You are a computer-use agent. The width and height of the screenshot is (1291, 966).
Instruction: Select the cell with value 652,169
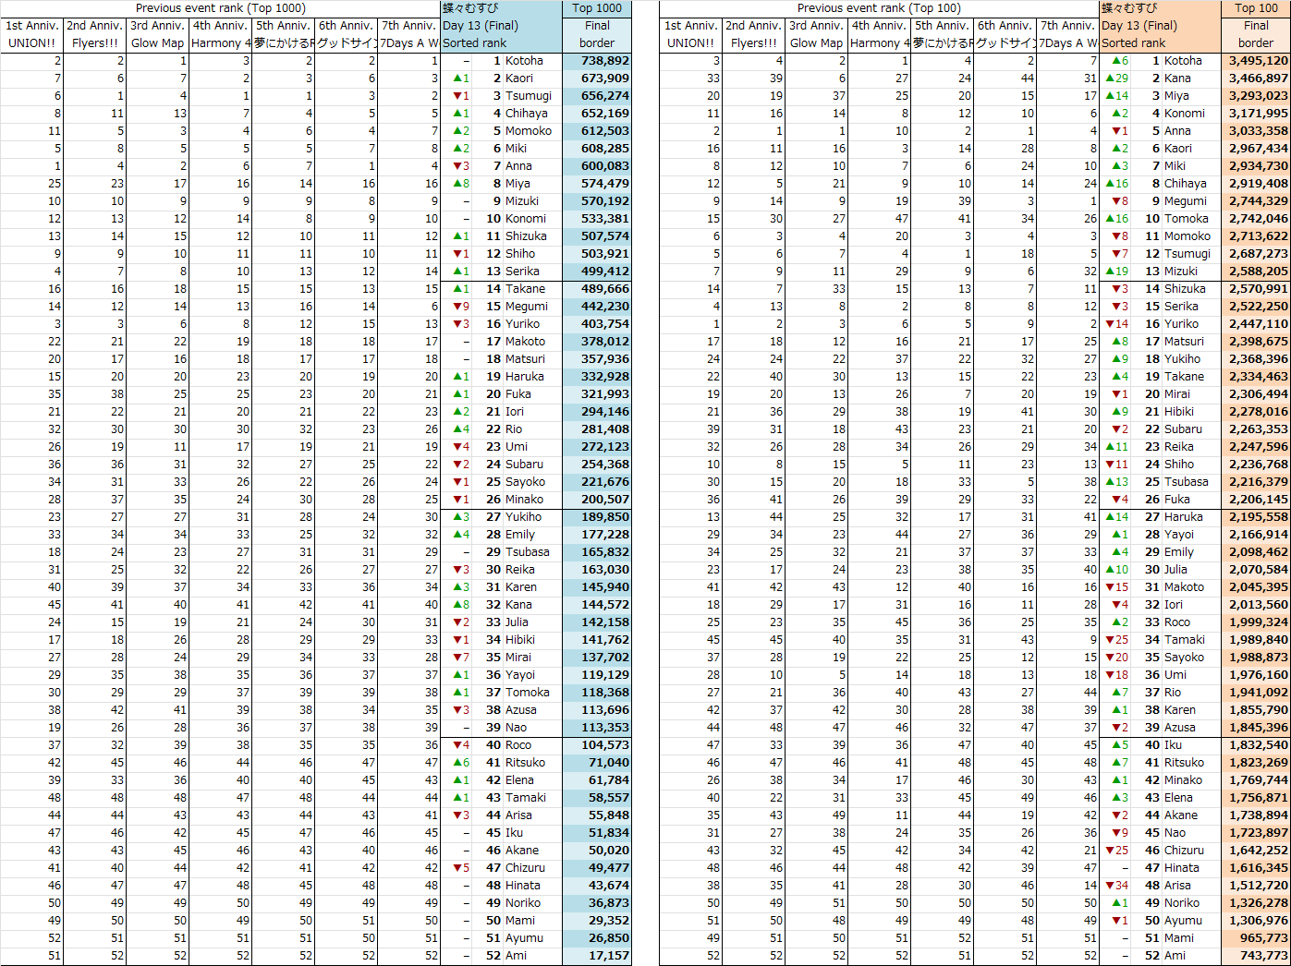(597, 114)
